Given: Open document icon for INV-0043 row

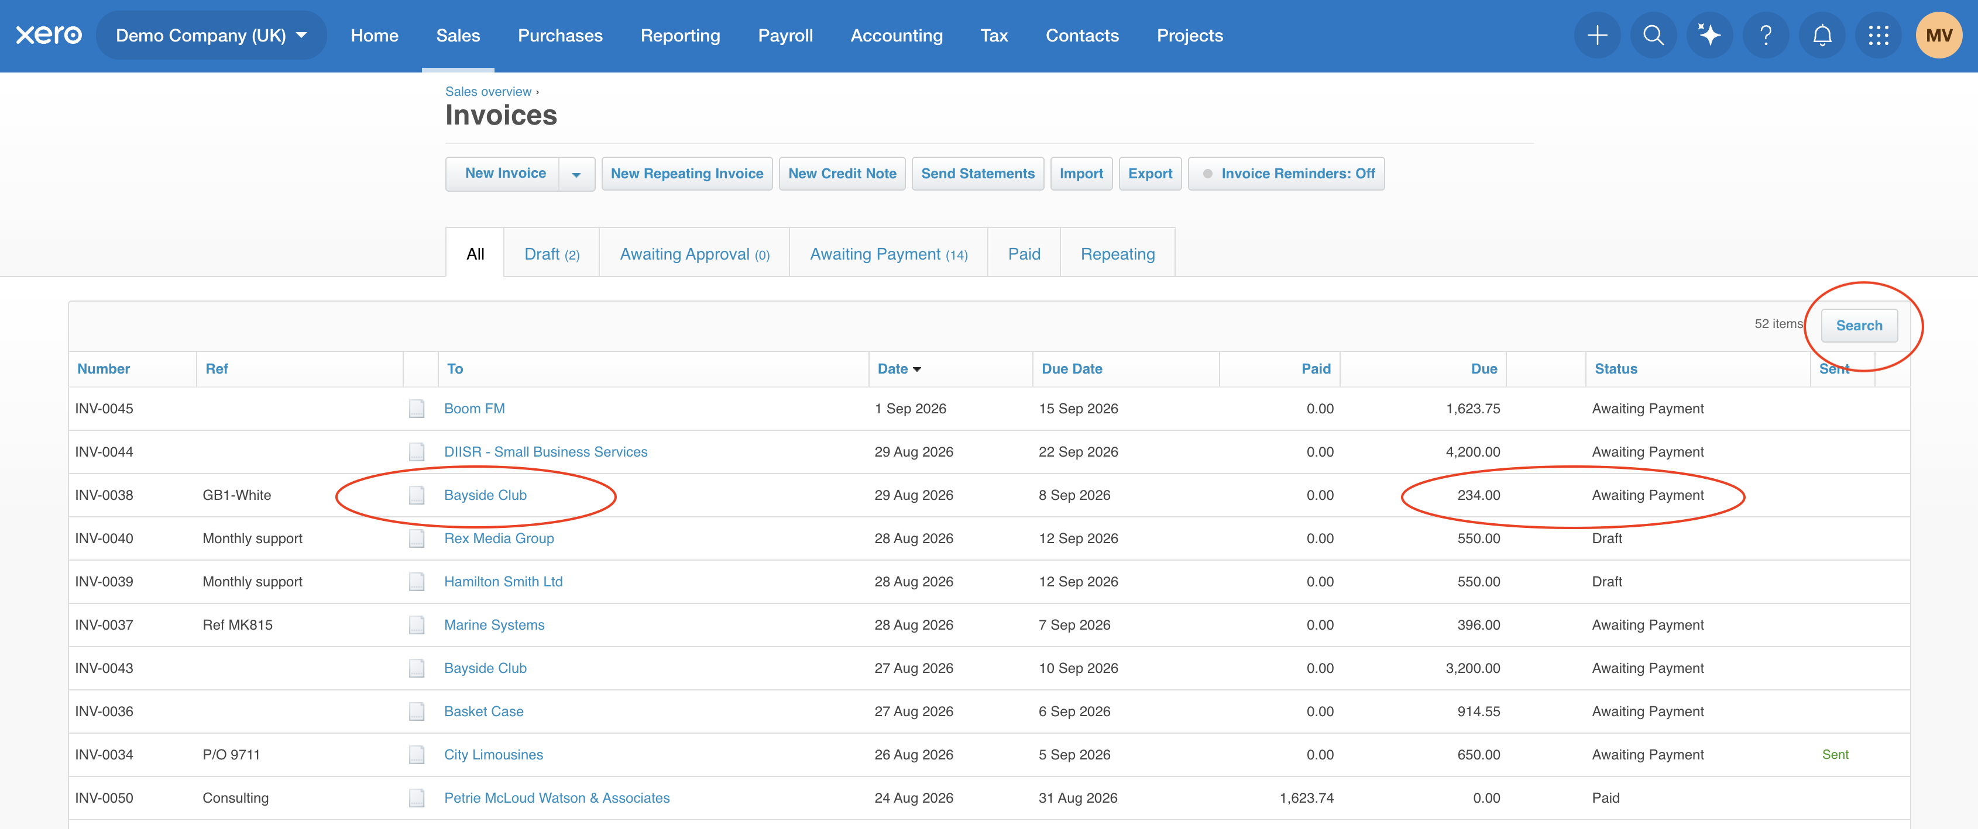Looking at the screenshot, I should (x=416, y=669).
